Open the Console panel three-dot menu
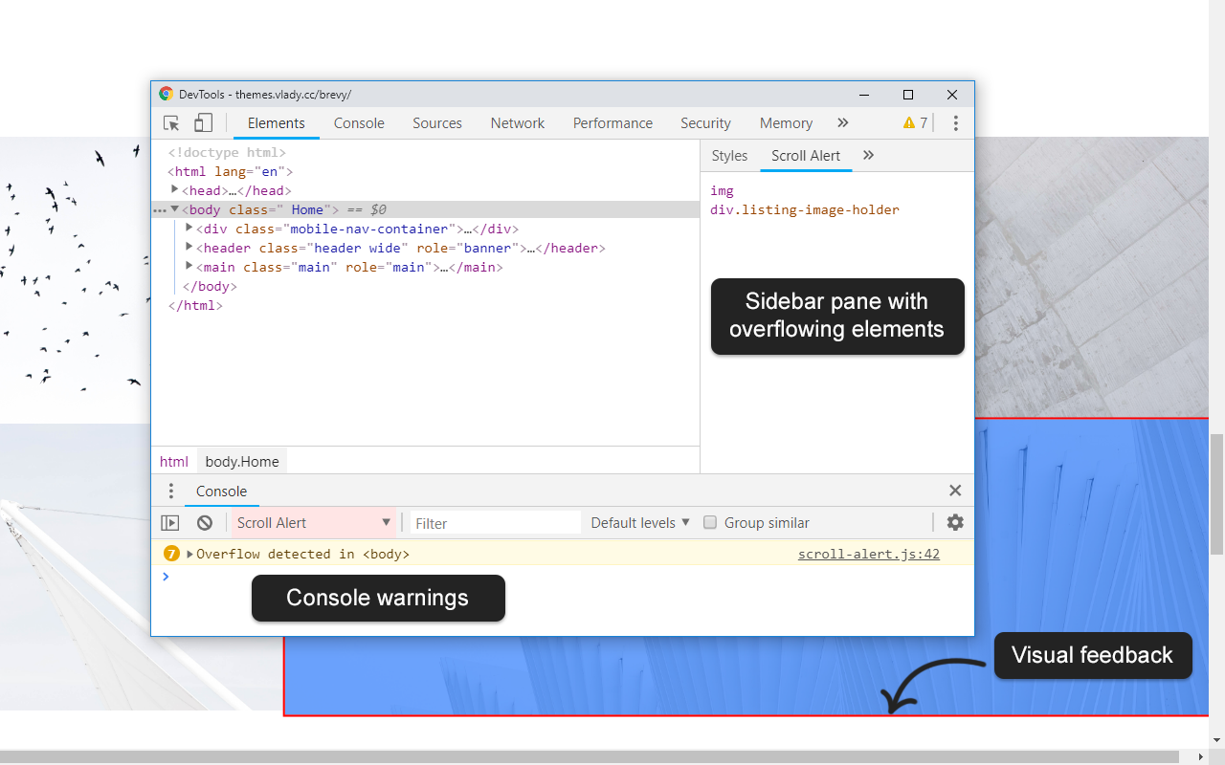 click(171, 490)
